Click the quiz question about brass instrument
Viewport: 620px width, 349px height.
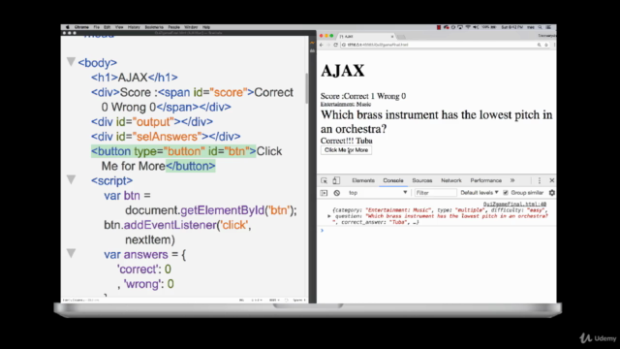pos(437,121)
